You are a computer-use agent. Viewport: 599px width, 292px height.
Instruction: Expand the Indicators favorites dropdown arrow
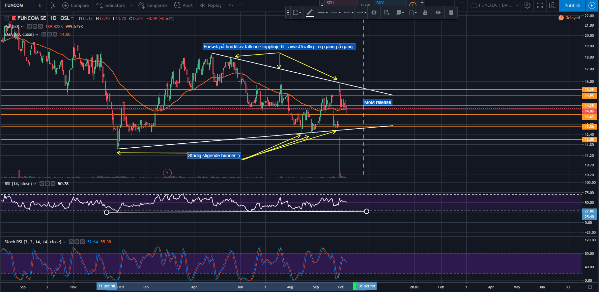click(x=131, y=5)
